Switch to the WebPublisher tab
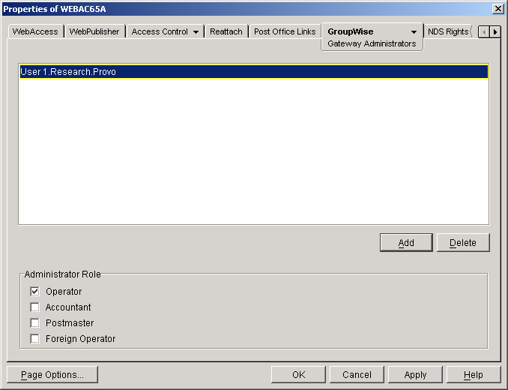Image resolution: width=508 pixels, height=390 pixels. click(94, 31)
